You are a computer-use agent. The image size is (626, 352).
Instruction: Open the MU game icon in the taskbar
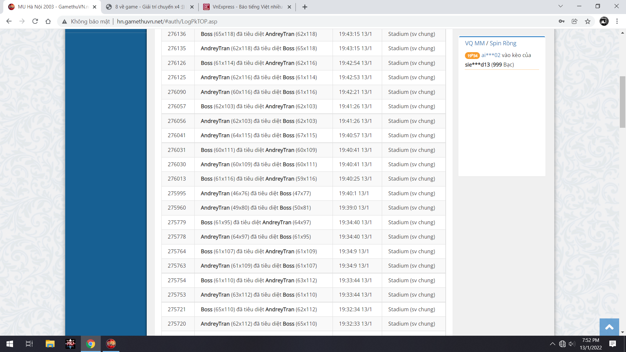pos(70,344)
